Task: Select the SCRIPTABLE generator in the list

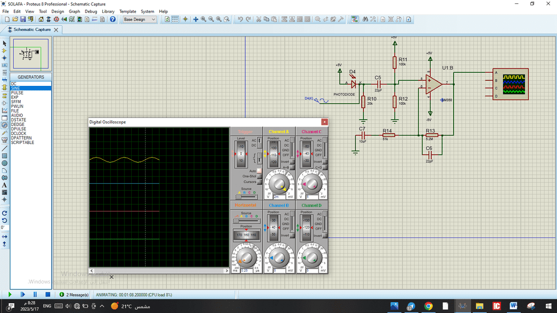Action: (31, 143)
